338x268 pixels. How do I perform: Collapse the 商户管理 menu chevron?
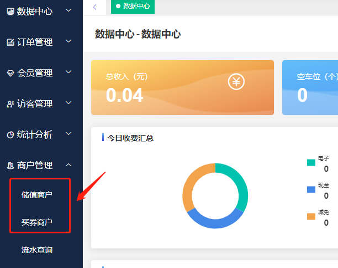pos(68,165)
